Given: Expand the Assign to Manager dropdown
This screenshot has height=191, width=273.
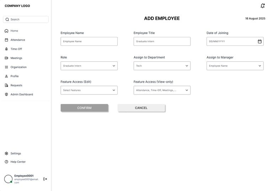Looking at the screenshot, I should (x=235, y=66).
